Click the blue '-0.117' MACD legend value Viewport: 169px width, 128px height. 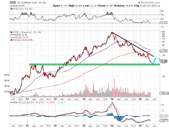[61, 102]
